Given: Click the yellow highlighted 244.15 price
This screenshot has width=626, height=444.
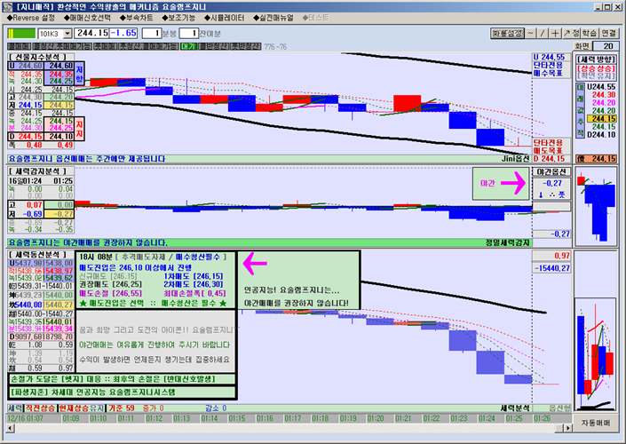Looking at the screenshot, I should pos(603,119).
